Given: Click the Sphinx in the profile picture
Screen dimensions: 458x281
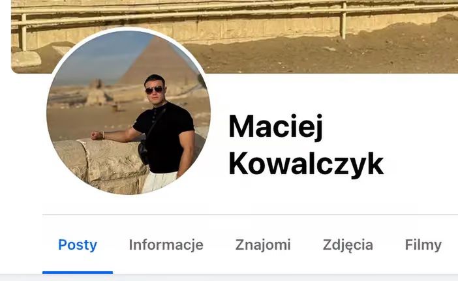Looking at the screenshot, I should pyautogui.click(x=96, y=93).
